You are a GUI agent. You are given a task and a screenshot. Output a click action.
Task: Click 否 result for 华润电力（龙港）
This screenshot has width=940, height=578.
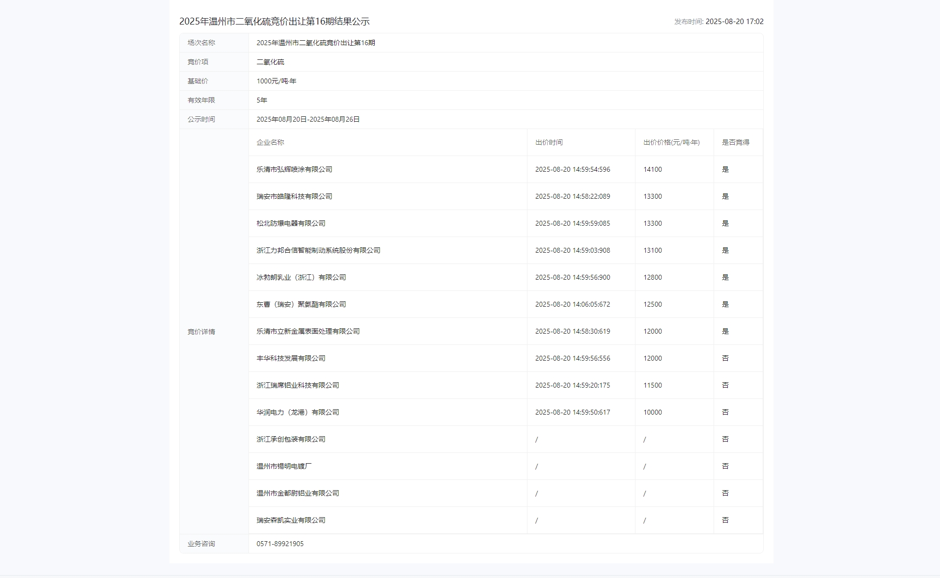tap(725, 412)
